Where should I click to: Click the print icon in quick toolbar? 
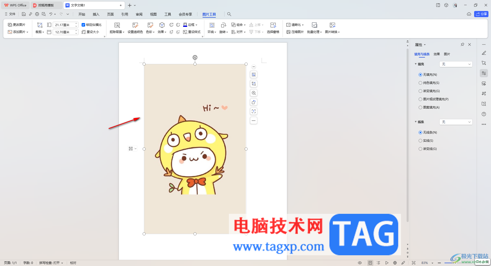click(x=37, y=14)
